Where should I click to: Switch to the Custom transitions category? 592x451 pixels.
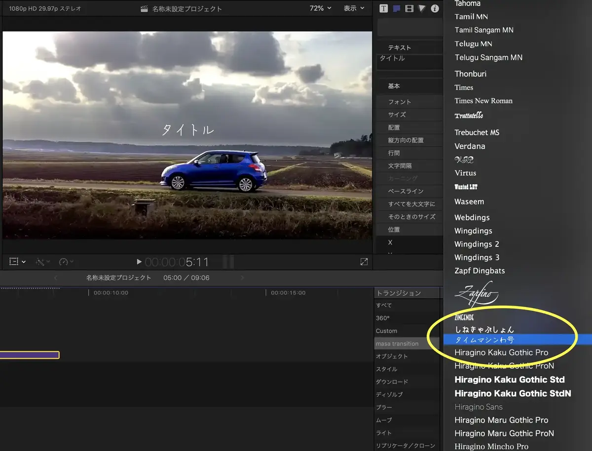[387, 331]
